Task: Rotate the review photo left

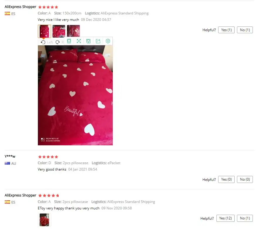Action: 47,42
